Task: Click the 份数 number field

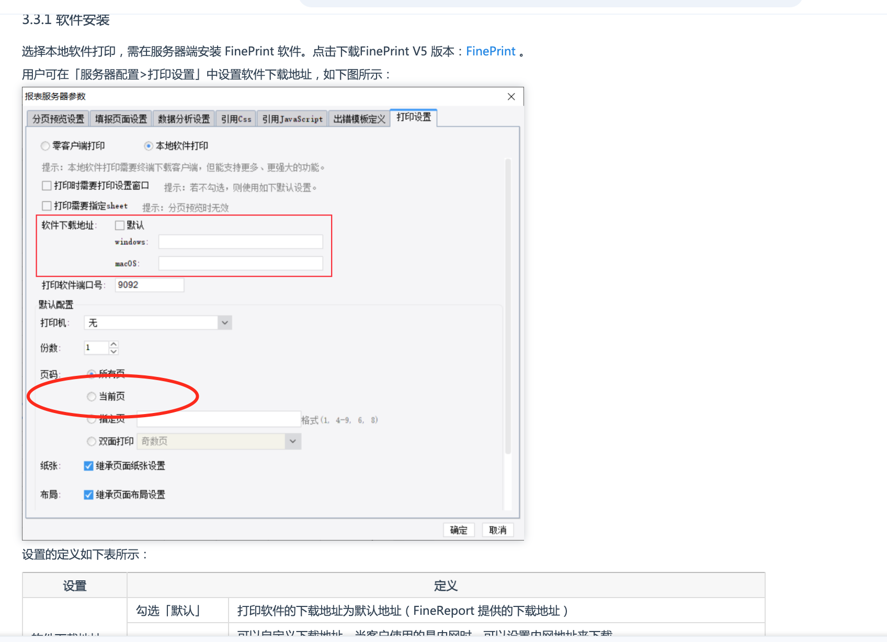Action: pyautogui.click(x=96, y=348)
